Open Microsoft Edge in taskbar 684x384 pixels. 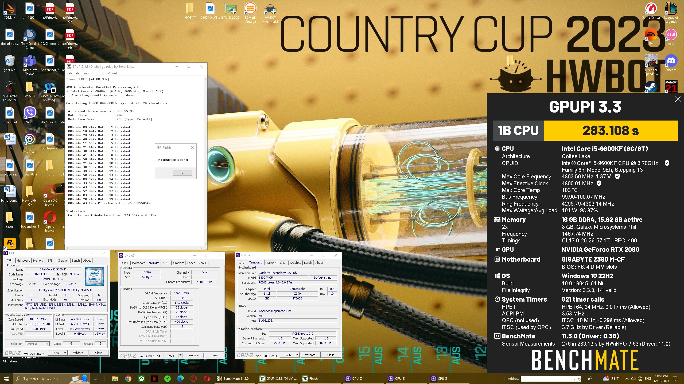180,378
